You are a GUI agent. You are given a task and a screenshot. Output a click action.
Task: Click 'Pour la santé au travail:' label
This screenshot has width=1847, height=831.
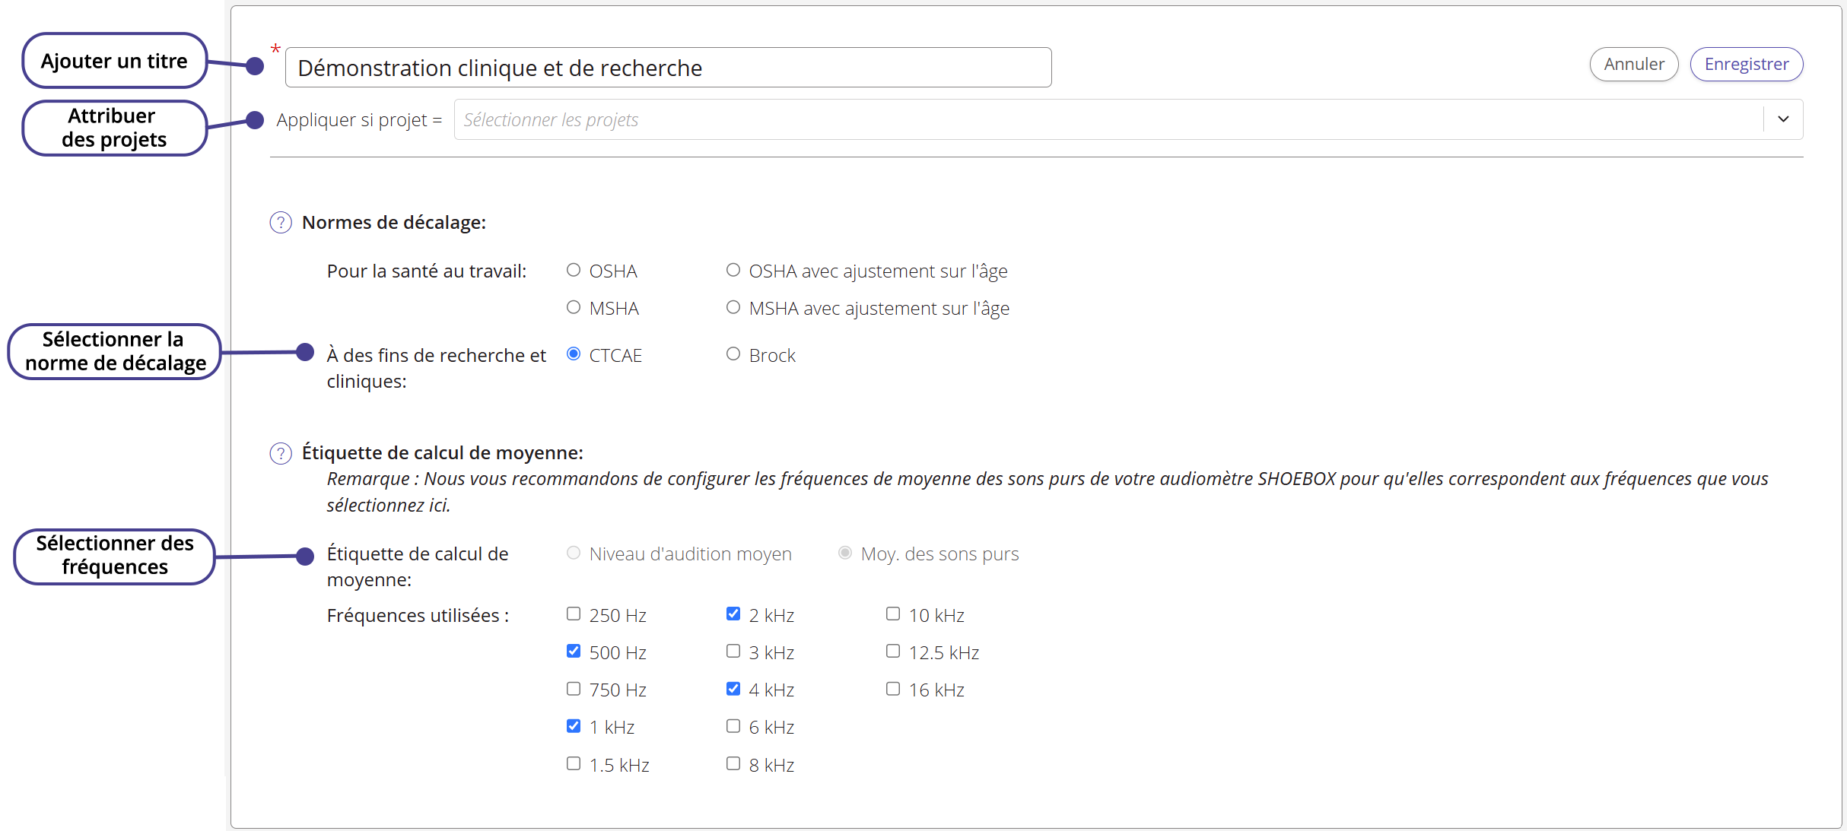(427, 271)
